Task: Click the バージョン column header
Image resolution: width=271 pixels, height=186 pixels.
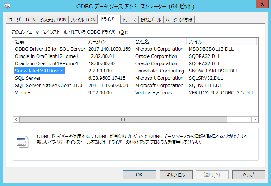Action: pos(110,41)
